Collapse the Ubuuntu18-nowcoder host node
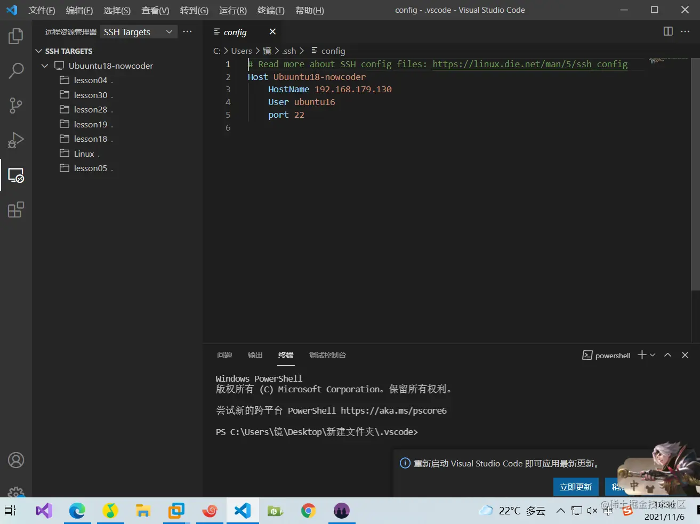The width and height of the screenshot is (700, 524). pyautogui.click(x=45, y=66)
